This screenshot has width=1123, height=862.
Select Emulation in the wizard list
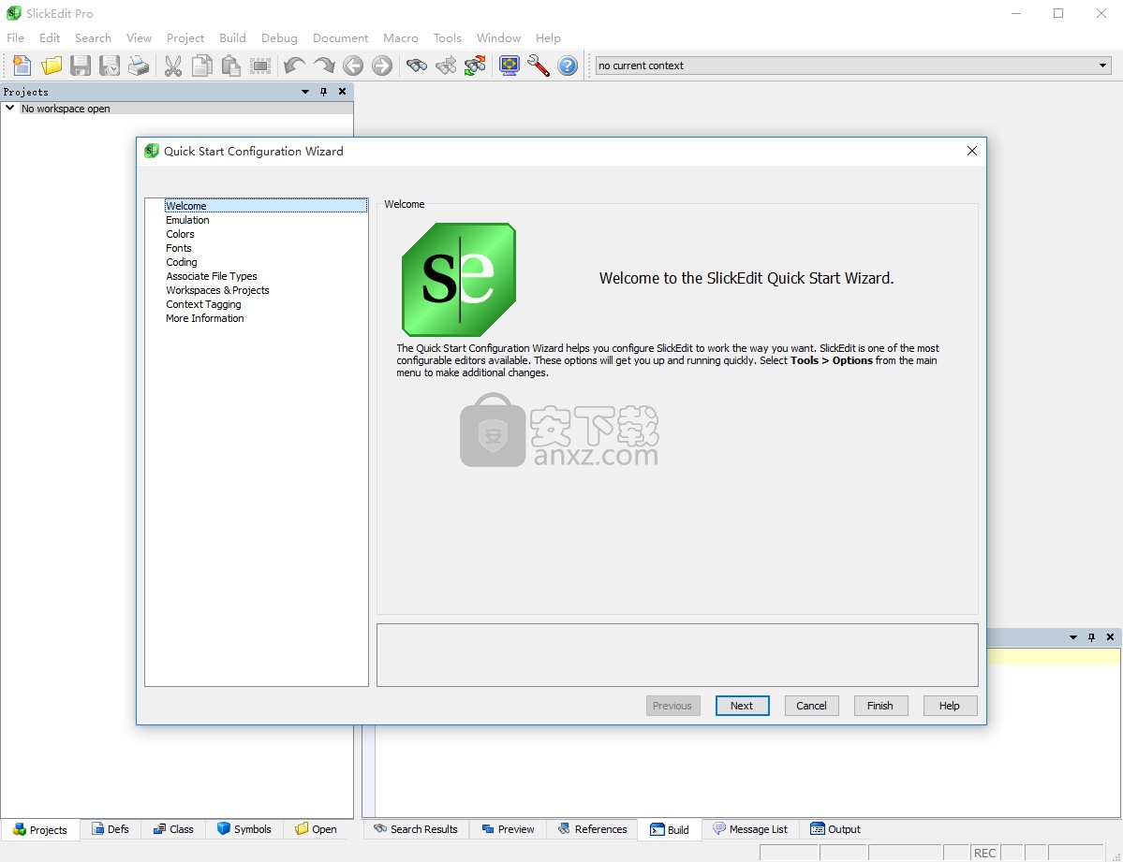pyautogui.click(x=187, y=220)
